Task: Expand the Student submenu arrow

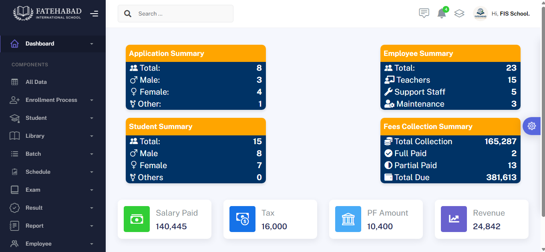Action: pyautogui.click(x=92, y=118)
